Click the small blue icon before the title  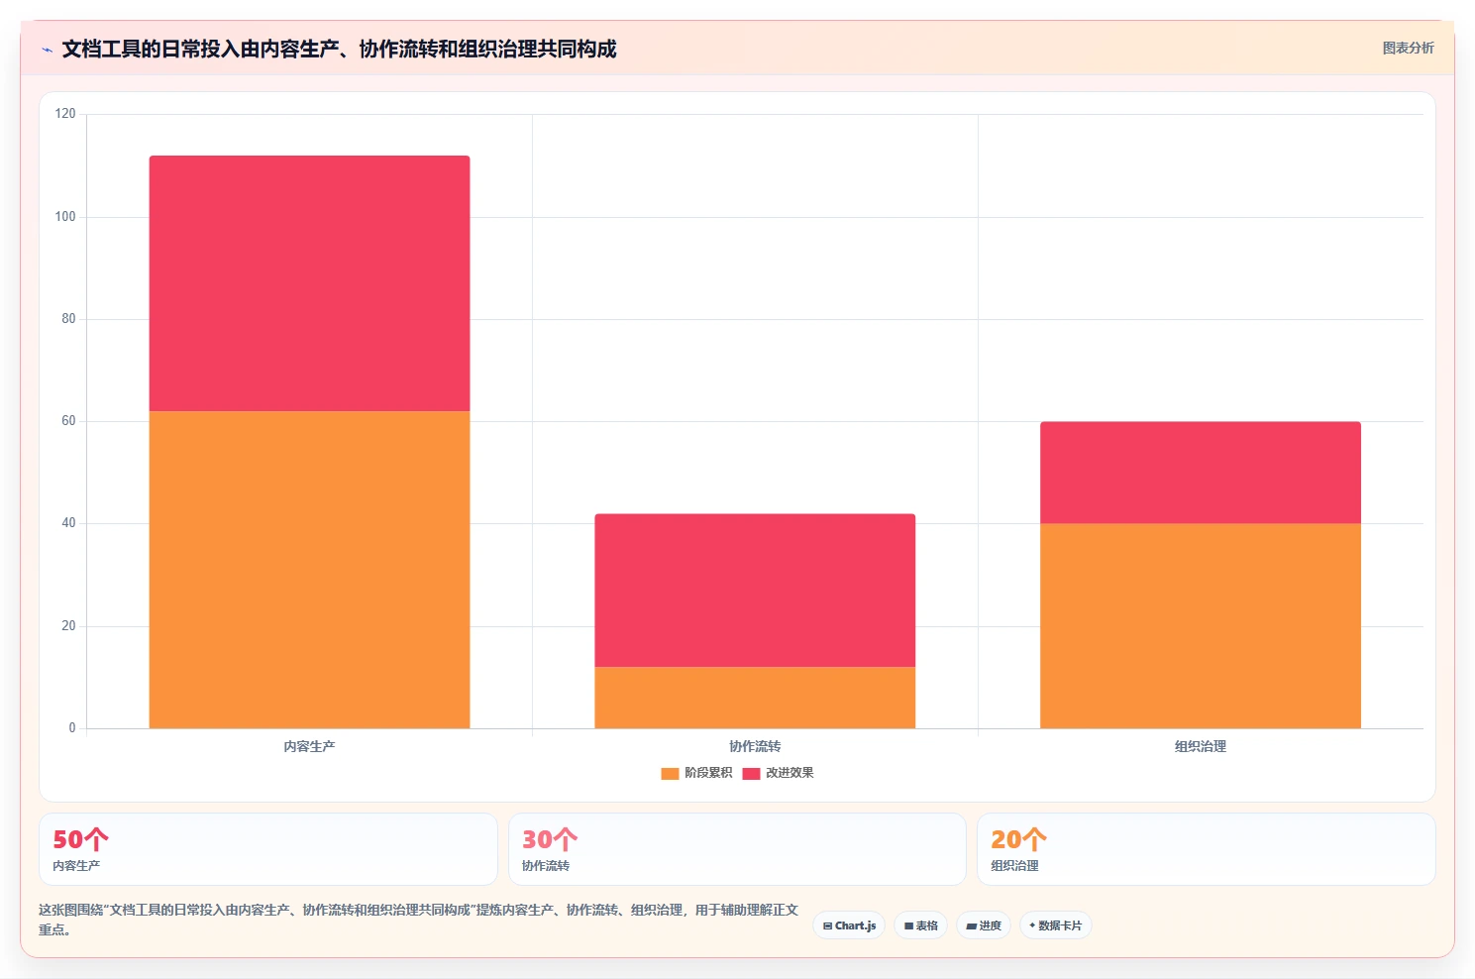pyautogui.click(x=47, y=50)
